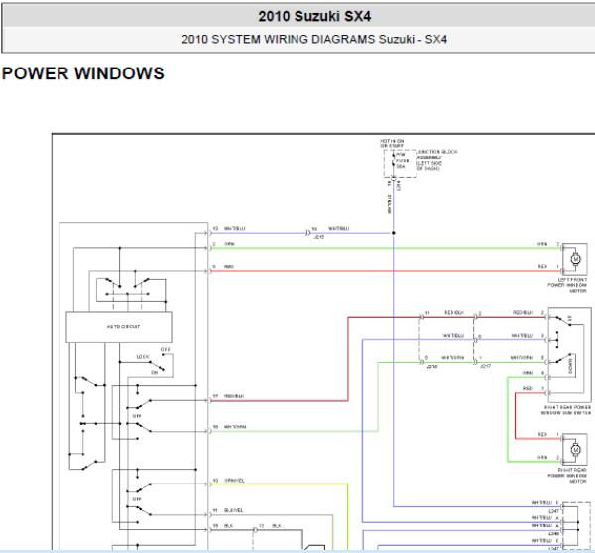Click the splice dot on the WHT/BLU wire

394,233
